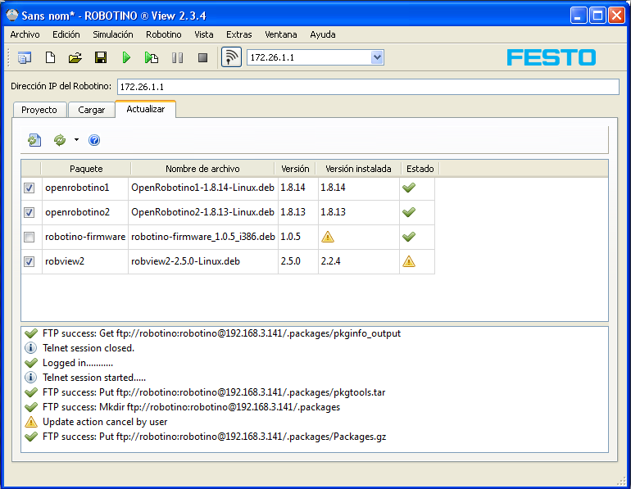Click the green refresh packages icon
The width and height of the screenshot is (631, 489).
tap(59, 140)
